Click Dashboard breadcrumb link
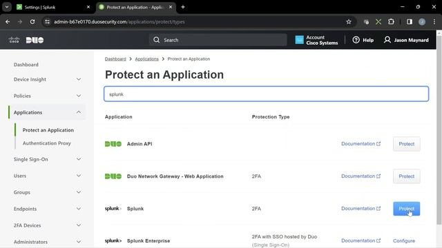This screenshot has height=248, width=442. [x=115, y=59]
